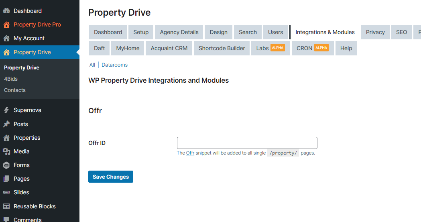Select the Acquaint CRM tab
Screen dimensions: 421x222
click(169, 48)
